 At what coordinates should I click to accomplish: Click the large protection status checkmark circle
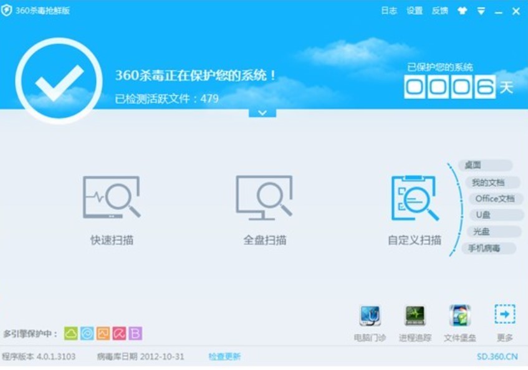[x=59, y=81]
